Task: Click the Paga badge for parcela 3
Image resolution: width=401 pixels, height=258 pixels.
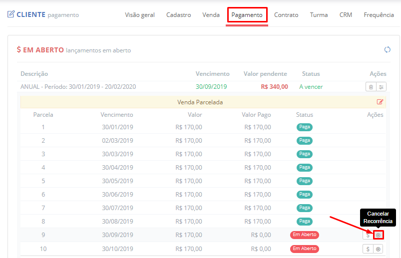Action: coord(305,154)
